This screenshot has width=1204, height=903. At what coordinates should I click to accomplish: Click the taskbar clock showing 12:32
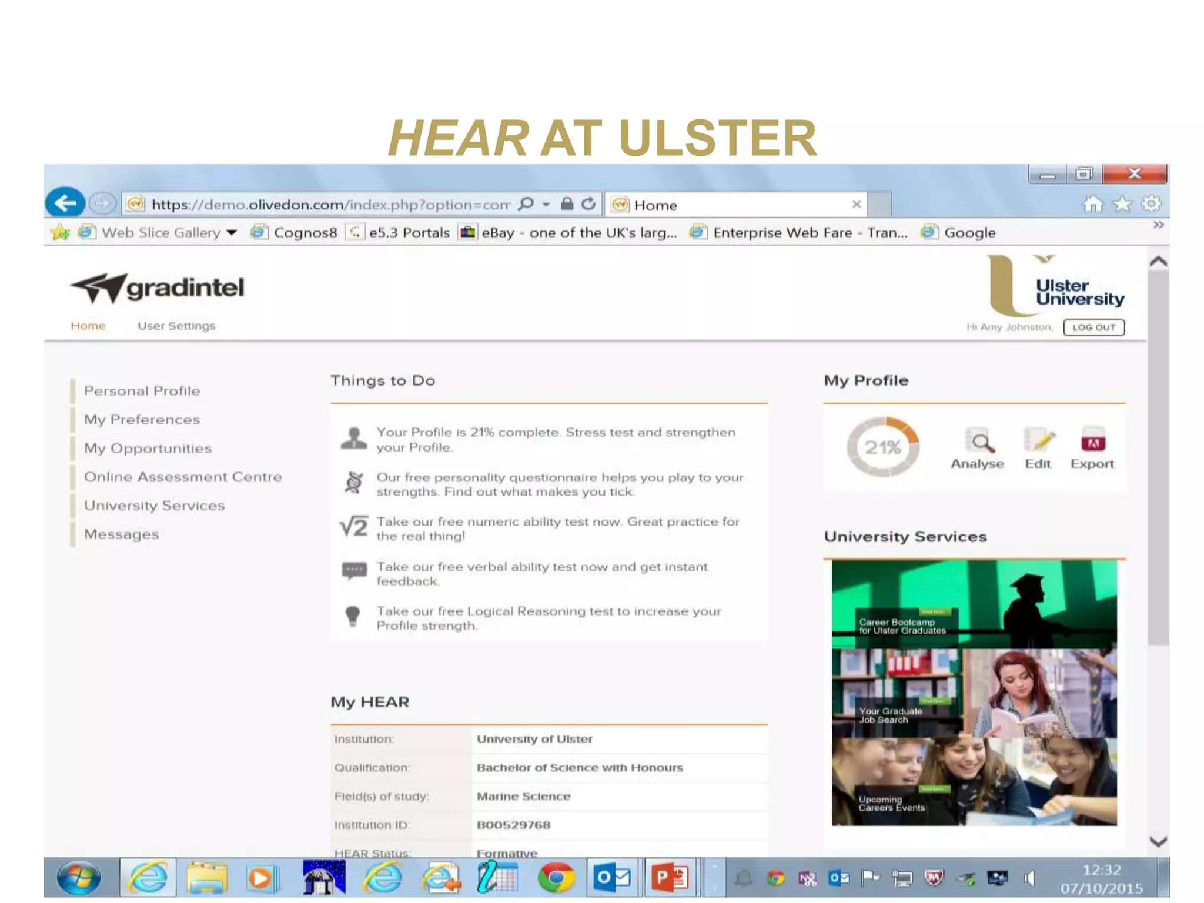tap(1101, 878)
